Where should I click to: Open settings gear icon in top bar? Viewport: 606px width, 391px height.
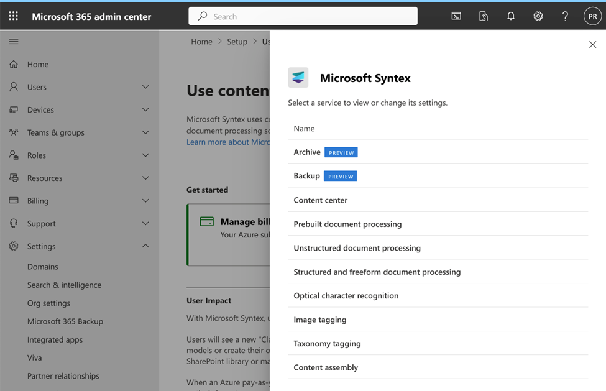[538, 16]
